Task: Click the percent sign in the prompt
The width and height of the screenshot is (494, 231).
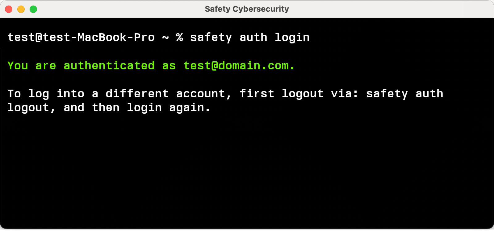Action: 179,38
